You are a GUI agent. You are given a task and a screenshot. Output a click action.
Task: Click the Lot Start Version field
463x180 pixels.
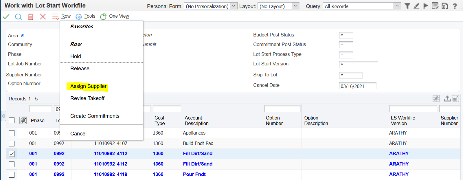point(359,65)
